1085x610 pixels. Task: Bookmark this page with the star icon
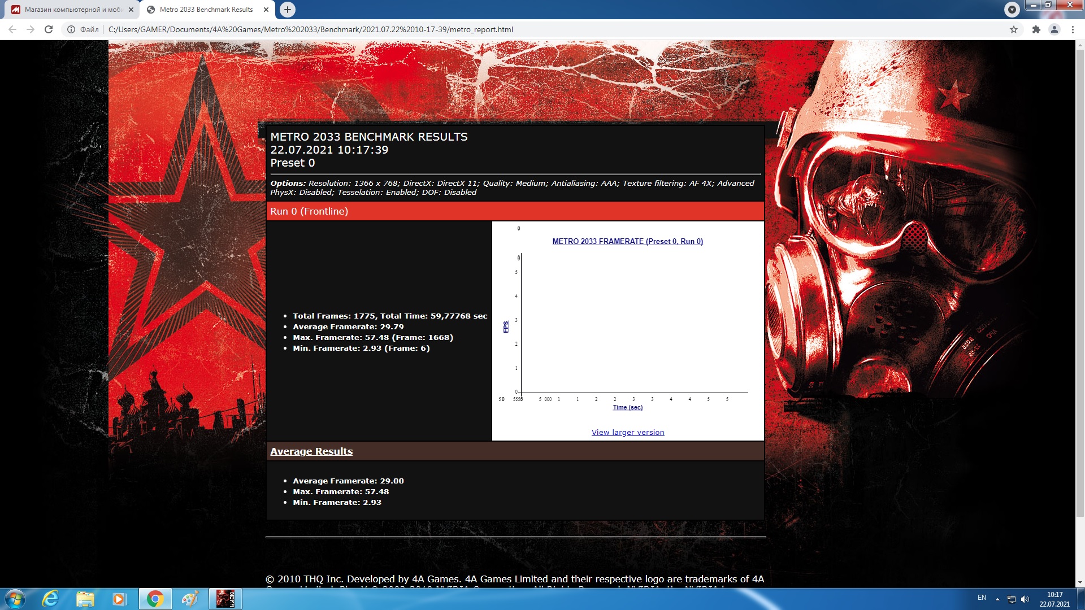click(x=1014, y=29)
